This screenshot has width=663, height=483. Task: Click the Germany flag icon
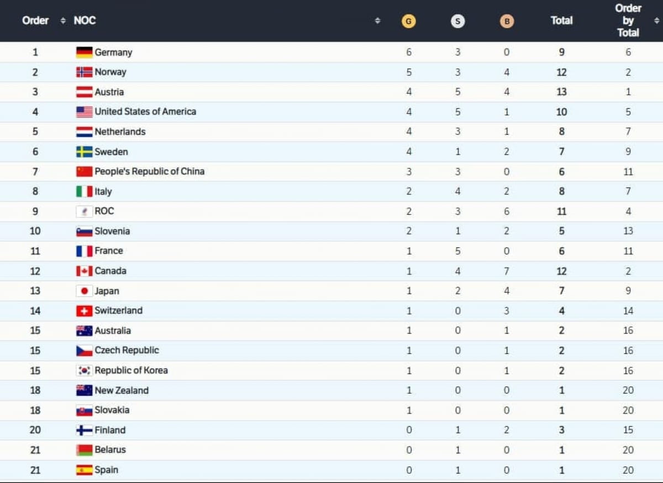(84, 52)
